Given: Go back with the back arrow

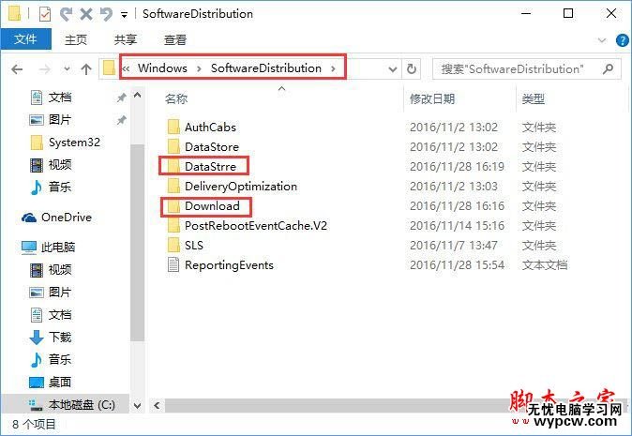Looking at the screenshot, I should tap(17, 69).
